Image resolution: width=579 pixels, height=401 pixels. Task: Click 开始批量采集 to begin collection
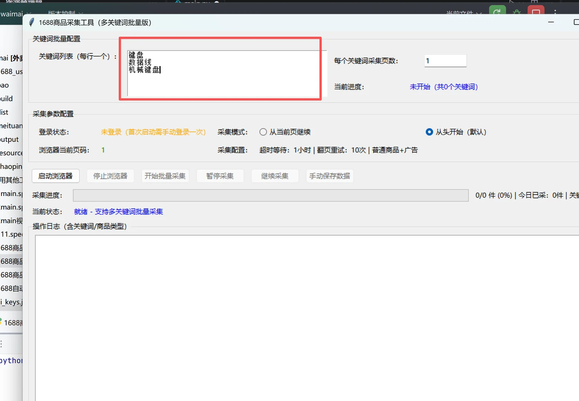click(165, 176)
